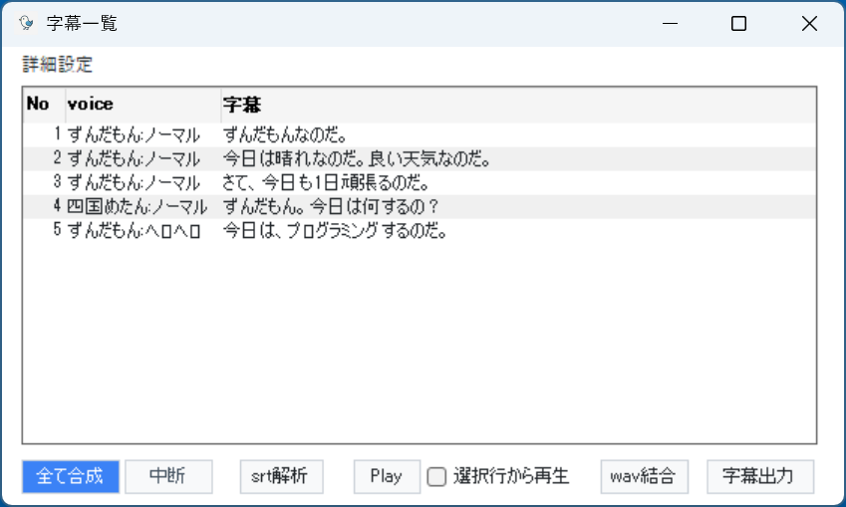The image size is (846, 507).
Task: Click the voice column header
Action: point(143,105)
